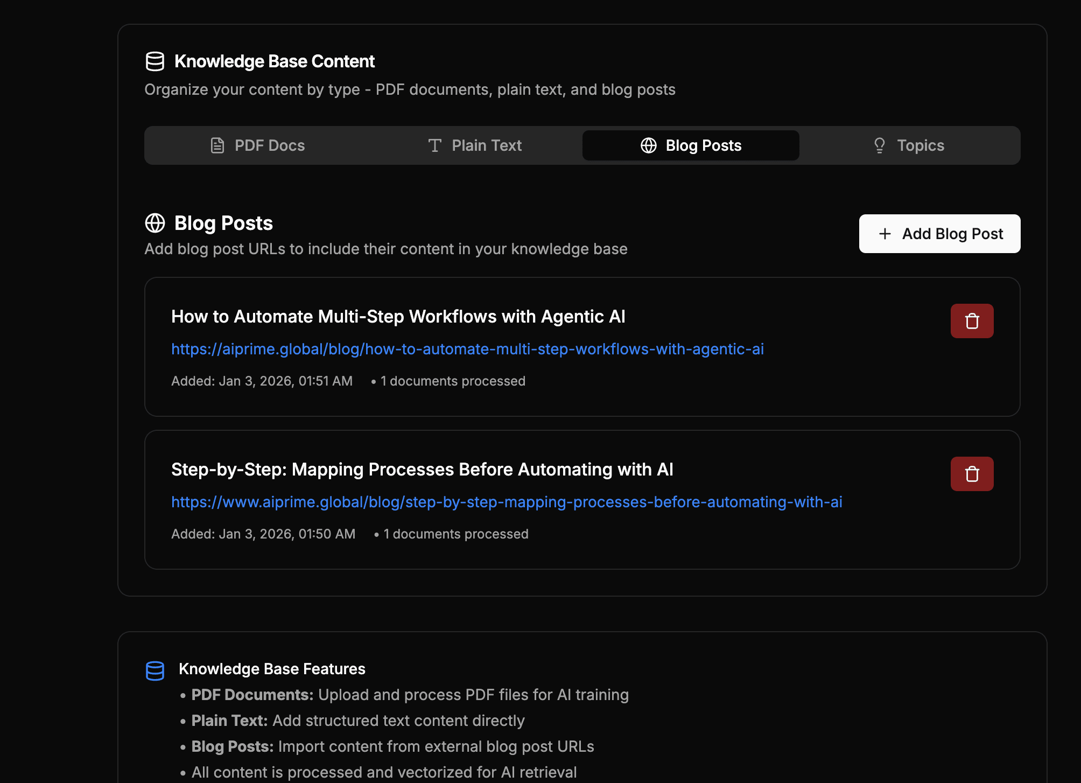The width and height of the screenshot is (1081, 783).
Task: Click the database icon beside Knowledge Base Content
Action: click(x=155, y=61)
